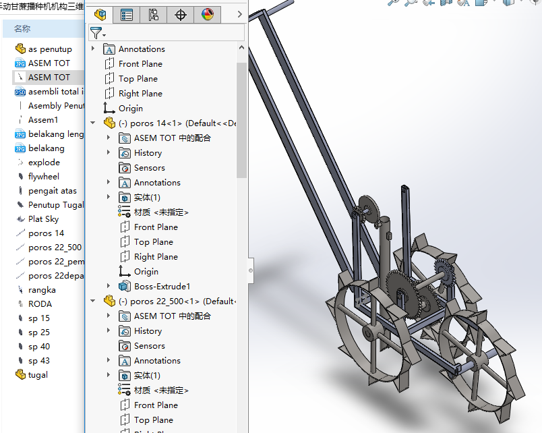The height and width of the screenshot is (433, 542).
Task: Select the tugal assembly file
Action: coord(38,375)
